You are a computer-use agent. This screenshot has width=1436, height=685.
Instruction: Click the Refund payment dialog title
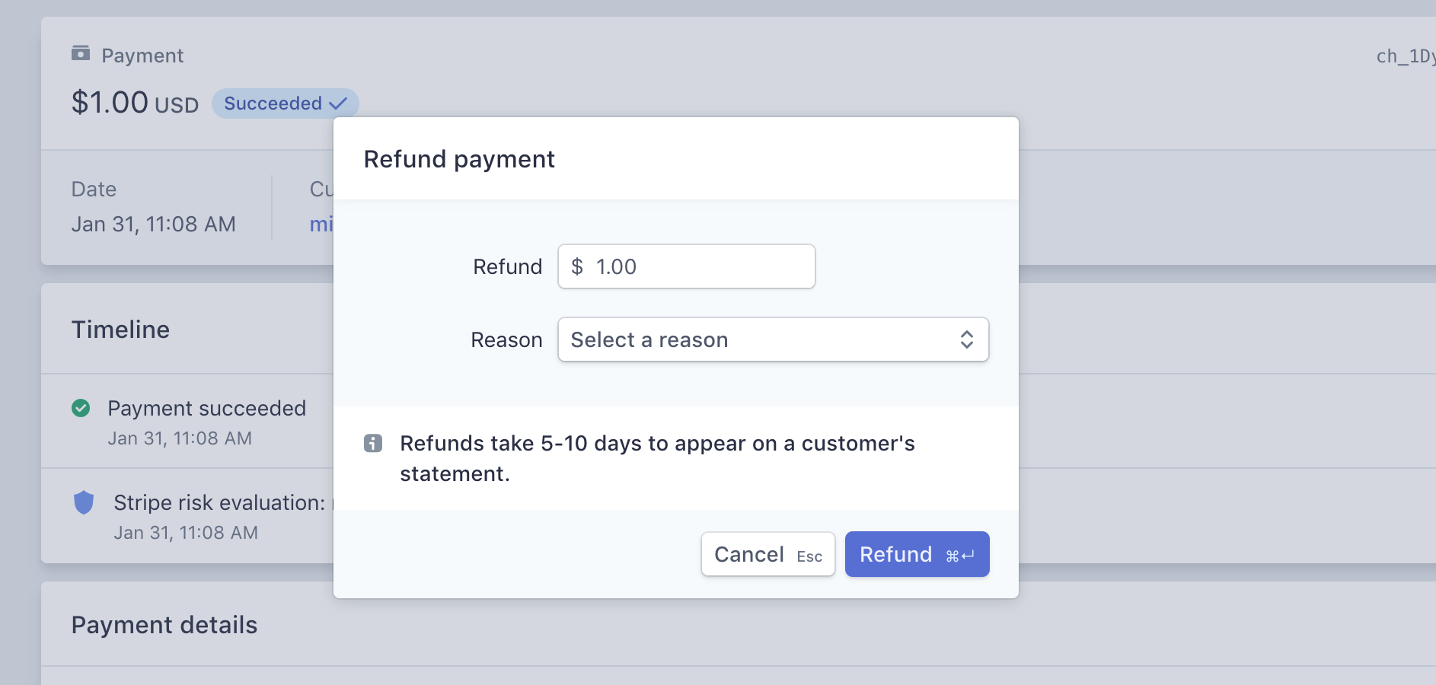click(459, 159)
